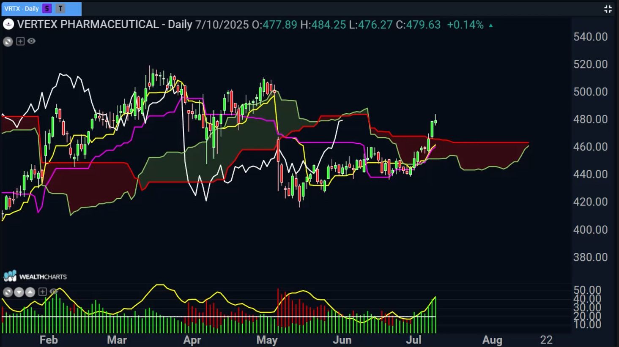The height and width of the screenshot is (347, 619).
Task: Click the low value L:476.27
Action: (371, 25)
